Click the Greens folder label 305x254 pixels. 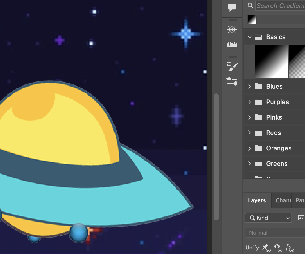[277, 163]
